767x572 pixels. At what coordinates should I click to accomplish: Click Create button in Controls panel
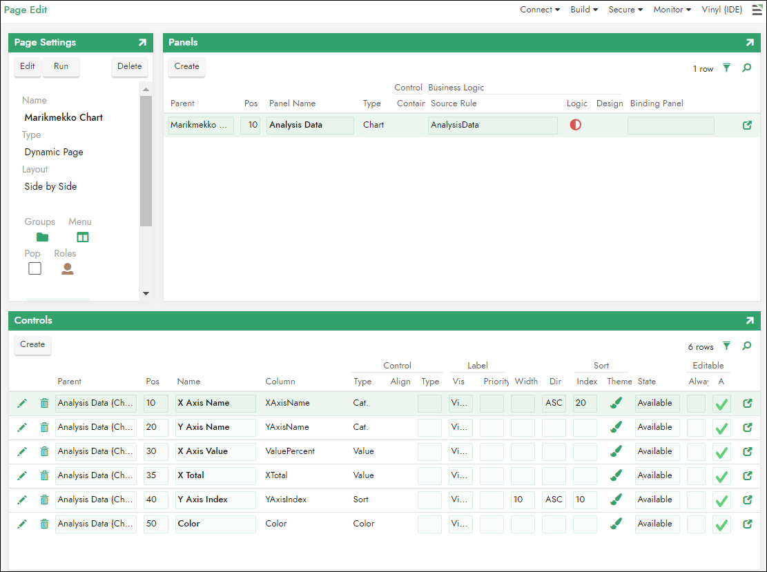pos(32,345)
